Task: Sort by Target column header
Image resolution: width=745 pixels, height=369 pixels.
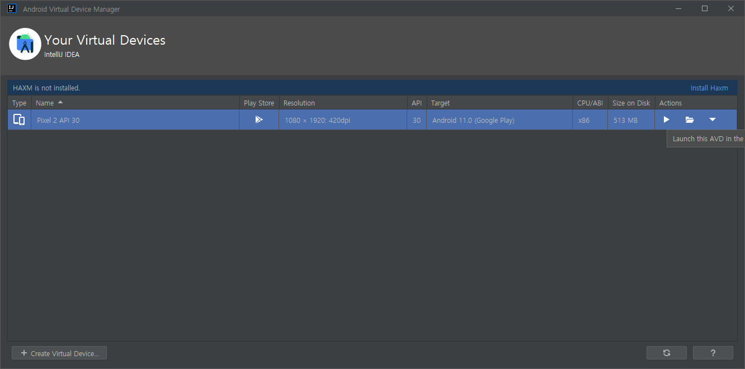Action: pyautogui.click(x=499, y=103)
